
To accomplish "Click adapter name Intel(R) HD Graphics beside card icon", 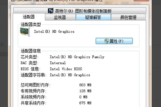I will 54,32.
